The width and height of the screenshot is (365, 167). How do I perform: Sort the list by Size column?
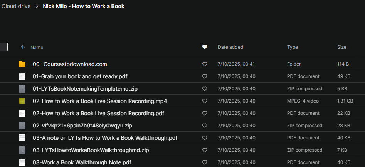pyautogui.click(x=342, y=47)
